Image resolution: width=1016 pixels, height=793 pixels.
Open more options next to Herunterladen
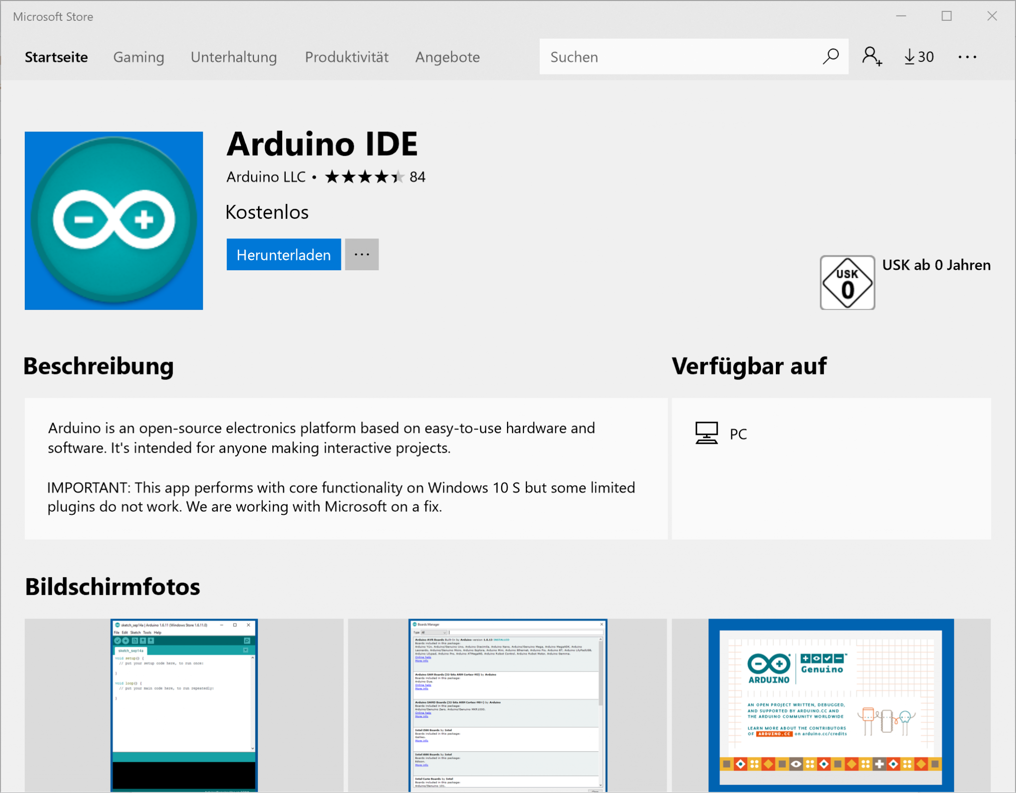coord(361,254)
